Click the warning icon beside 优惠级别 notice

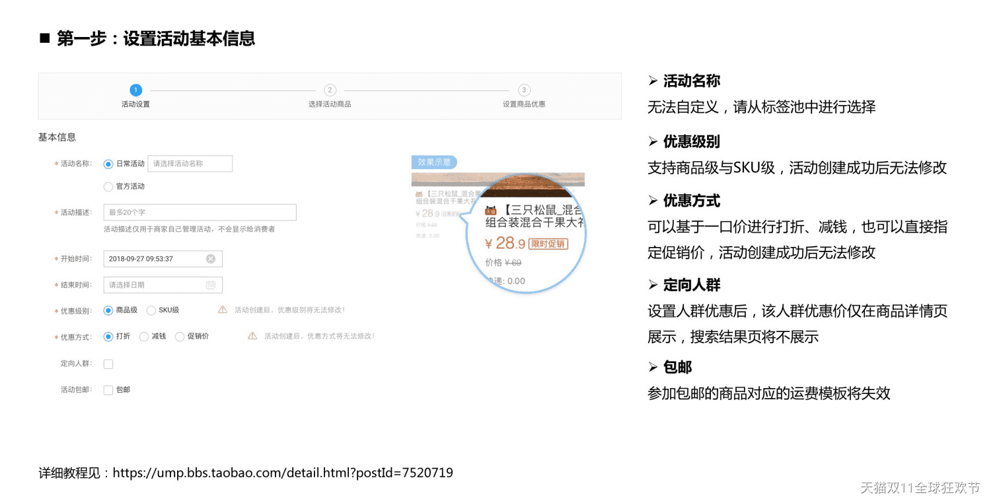point(223,310)
